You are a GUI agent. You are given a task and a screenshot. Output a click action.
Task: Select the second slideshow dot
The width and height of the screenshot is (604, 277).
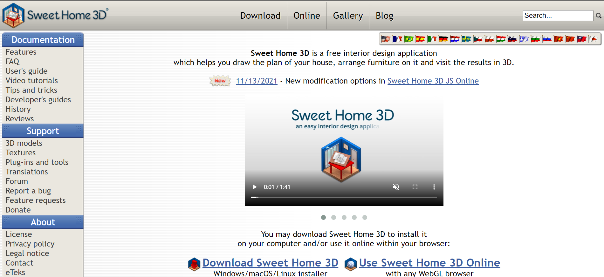[x=333, y=217]
